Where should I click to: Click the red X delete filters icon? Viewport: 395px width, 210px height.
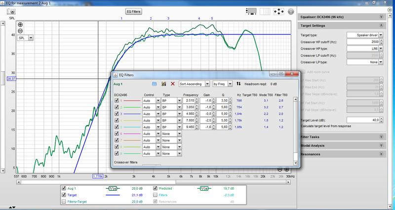[x=172, y=84]
